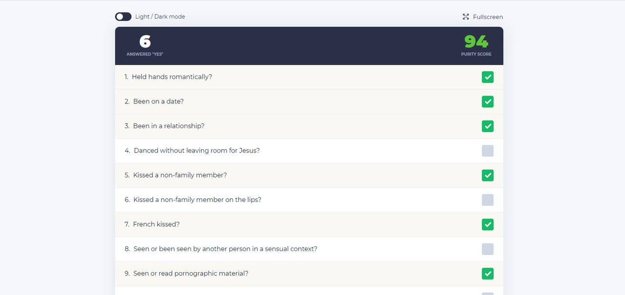
Task: Click 'Seen or read pornographic material?' text
Action: (x=191, y=274)
